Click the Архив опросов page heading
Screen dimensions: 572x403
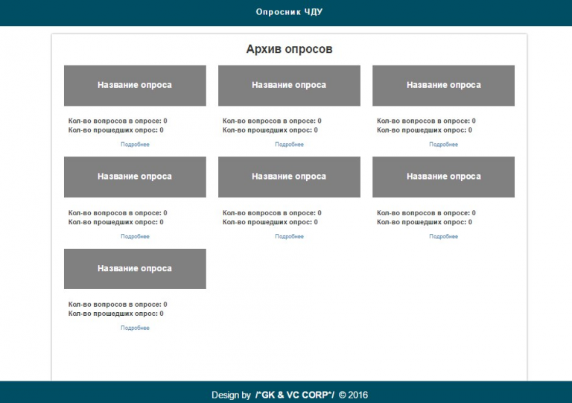coord(289,49)
